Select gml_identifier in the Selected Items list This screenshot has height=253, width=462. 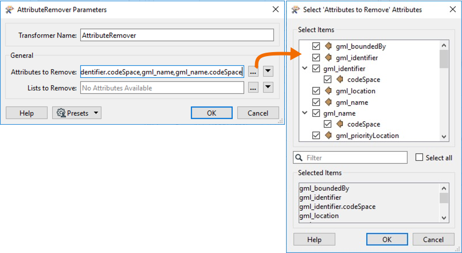pos(320,197)
